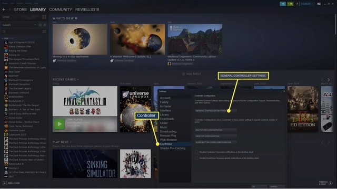Click in the library search field

(x=24, y=31)
